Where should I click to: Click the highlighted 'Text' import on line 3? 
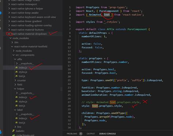click(107, 15)
